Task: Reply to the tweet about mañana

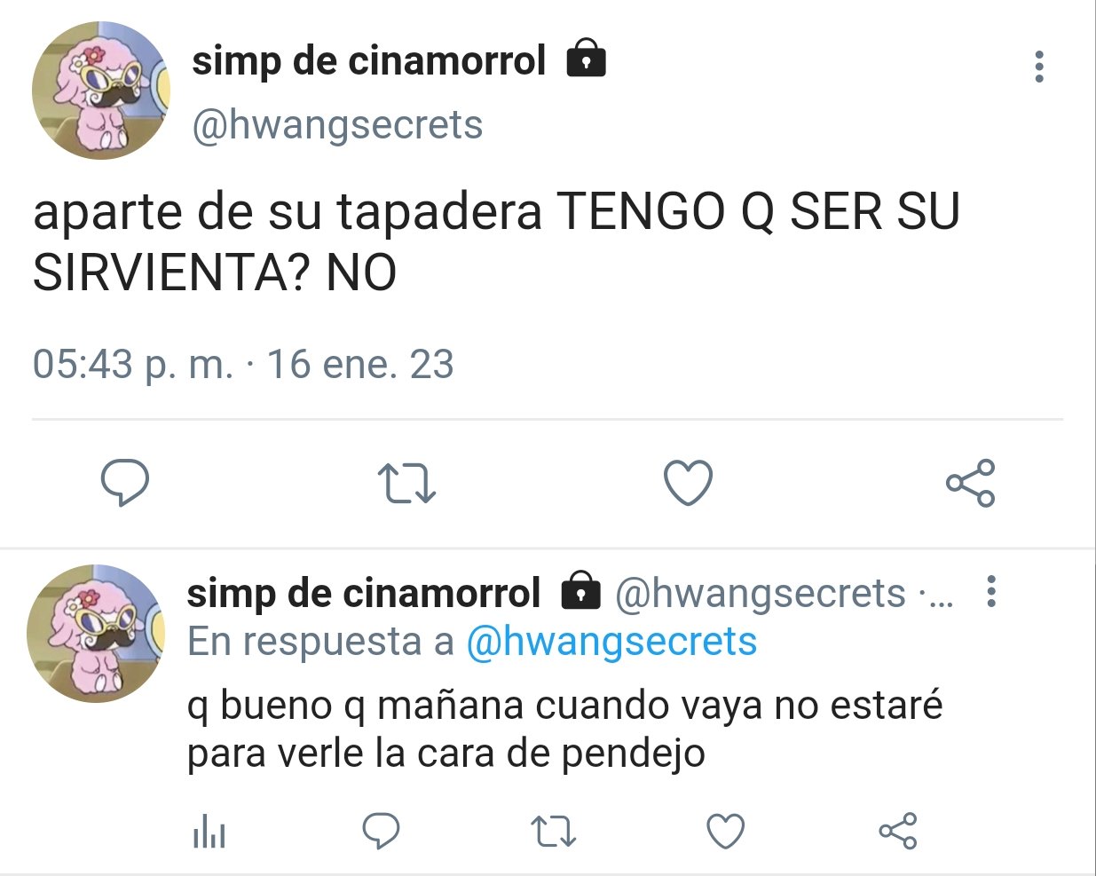Action: point(382,832)
